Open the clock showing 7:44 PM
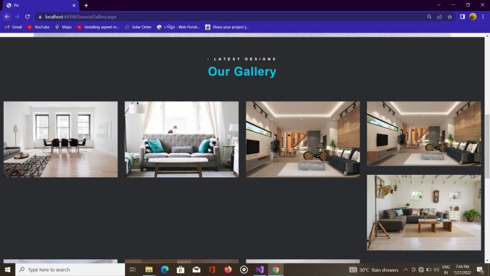Viewport: 490px width, 276px height. click(462, 270)
